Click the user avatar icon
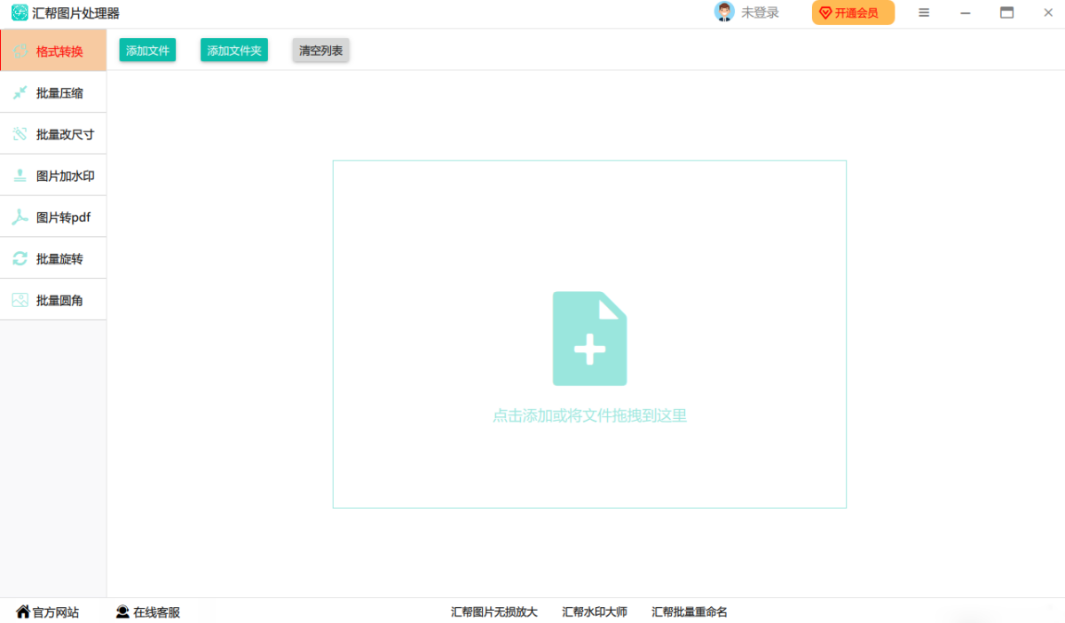The height and width of the screenshot is (623, 1065). coord(724,12)
